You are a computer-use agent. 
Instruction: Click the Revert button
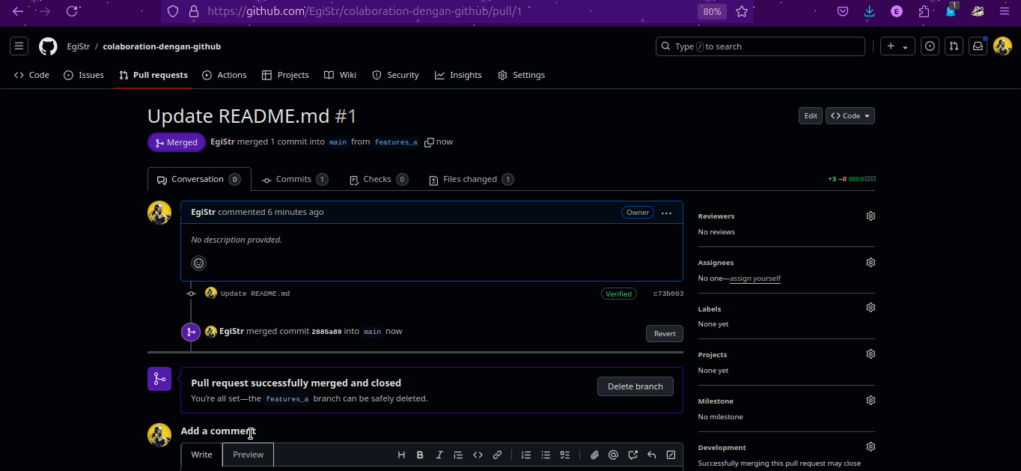tap(665, 334)
